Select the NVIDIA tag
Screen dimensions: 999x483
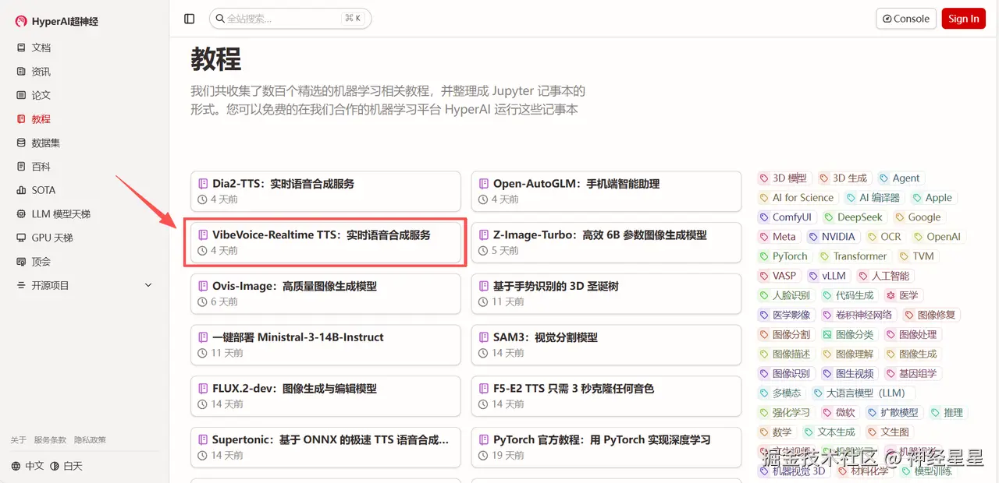(833, 237)
